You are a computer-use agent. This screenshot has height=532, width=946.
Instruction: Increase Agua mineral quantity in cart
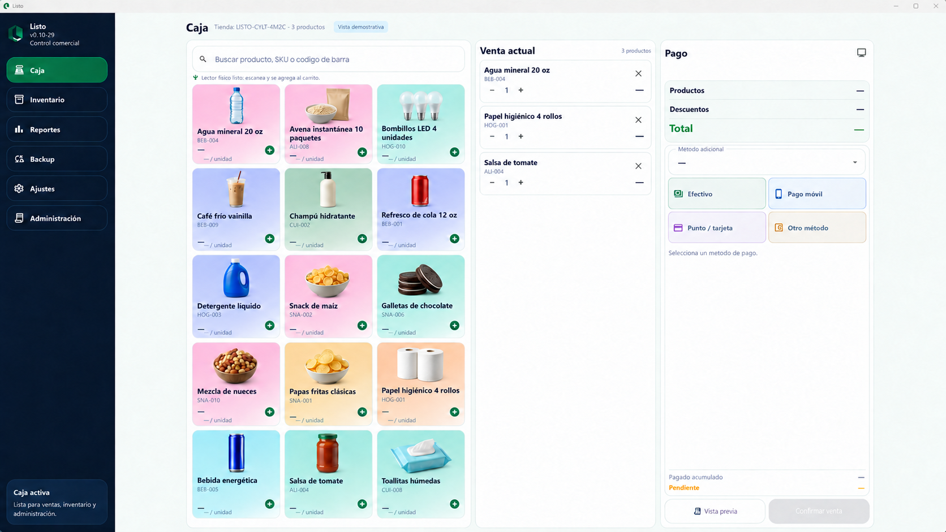click(521, 90)
